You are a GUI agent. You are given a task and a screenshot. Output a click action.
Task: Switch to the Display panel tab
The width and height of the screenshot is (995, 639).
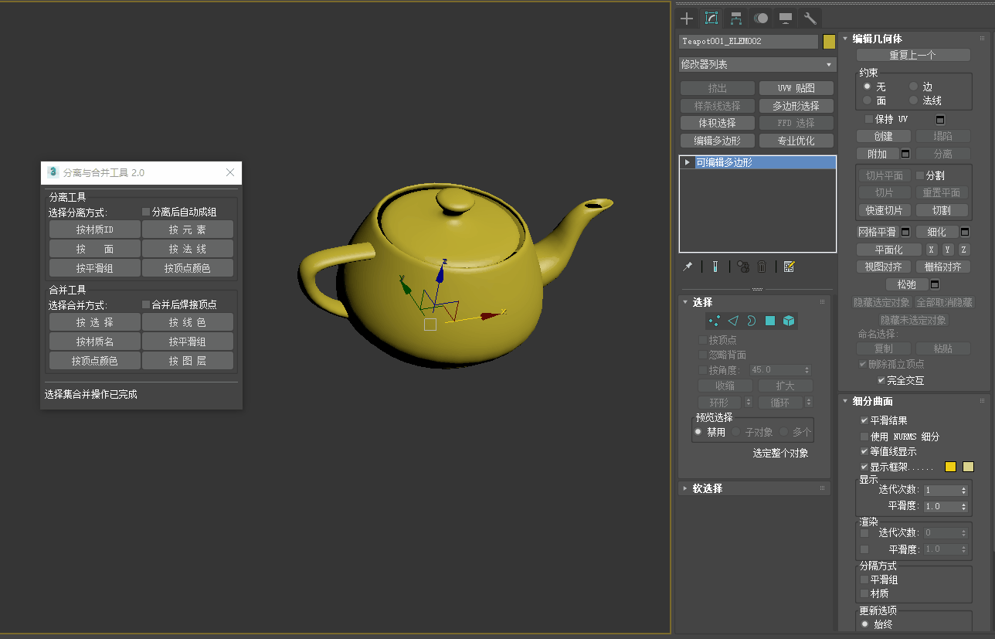click(786, 19)
